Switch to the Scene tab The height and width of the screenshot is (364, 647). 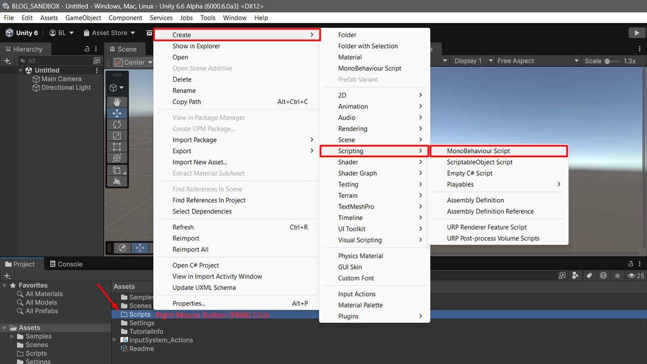pyautogui.click(x=123, y=49)
